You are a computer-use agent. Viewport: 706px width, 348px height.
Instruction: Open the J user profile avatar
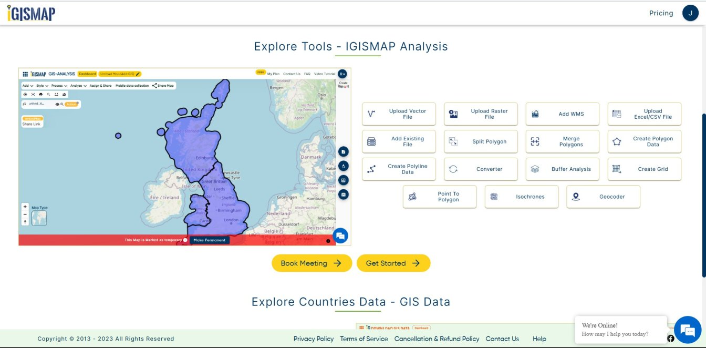[690, 13]
